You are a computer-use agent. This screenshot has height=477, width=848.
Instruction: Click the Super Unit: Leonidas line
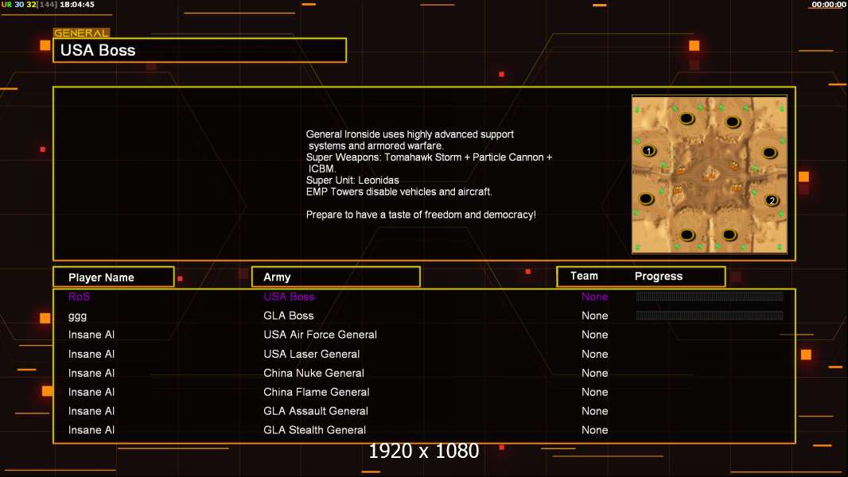(352, 180)
